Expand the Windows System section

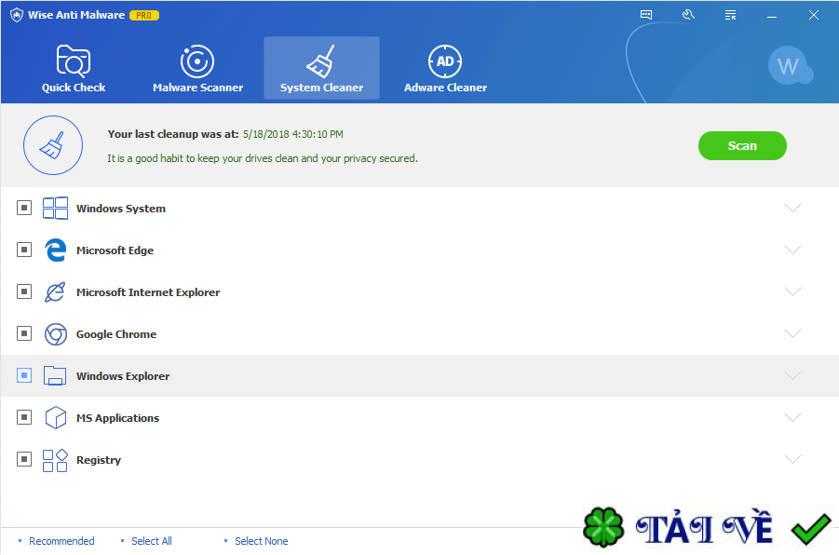(792, 208)
